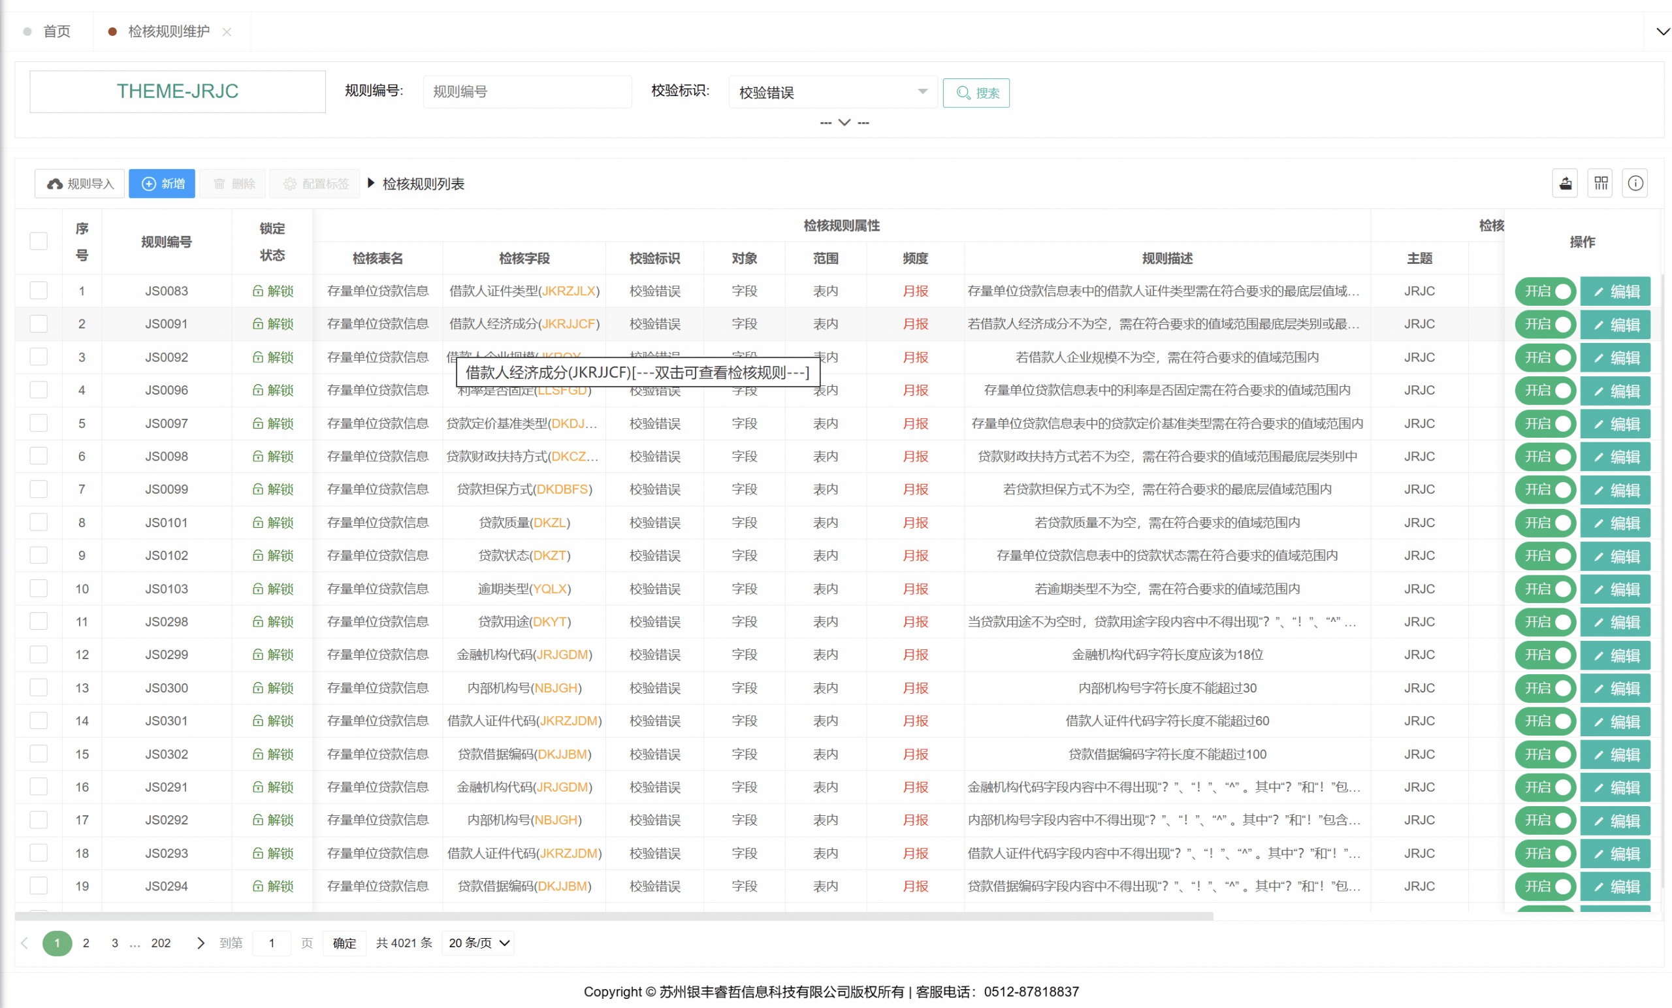1672x1008 pixels.
Task: Click the edit pencil for row JS0083
Action: click(1615, 292)
